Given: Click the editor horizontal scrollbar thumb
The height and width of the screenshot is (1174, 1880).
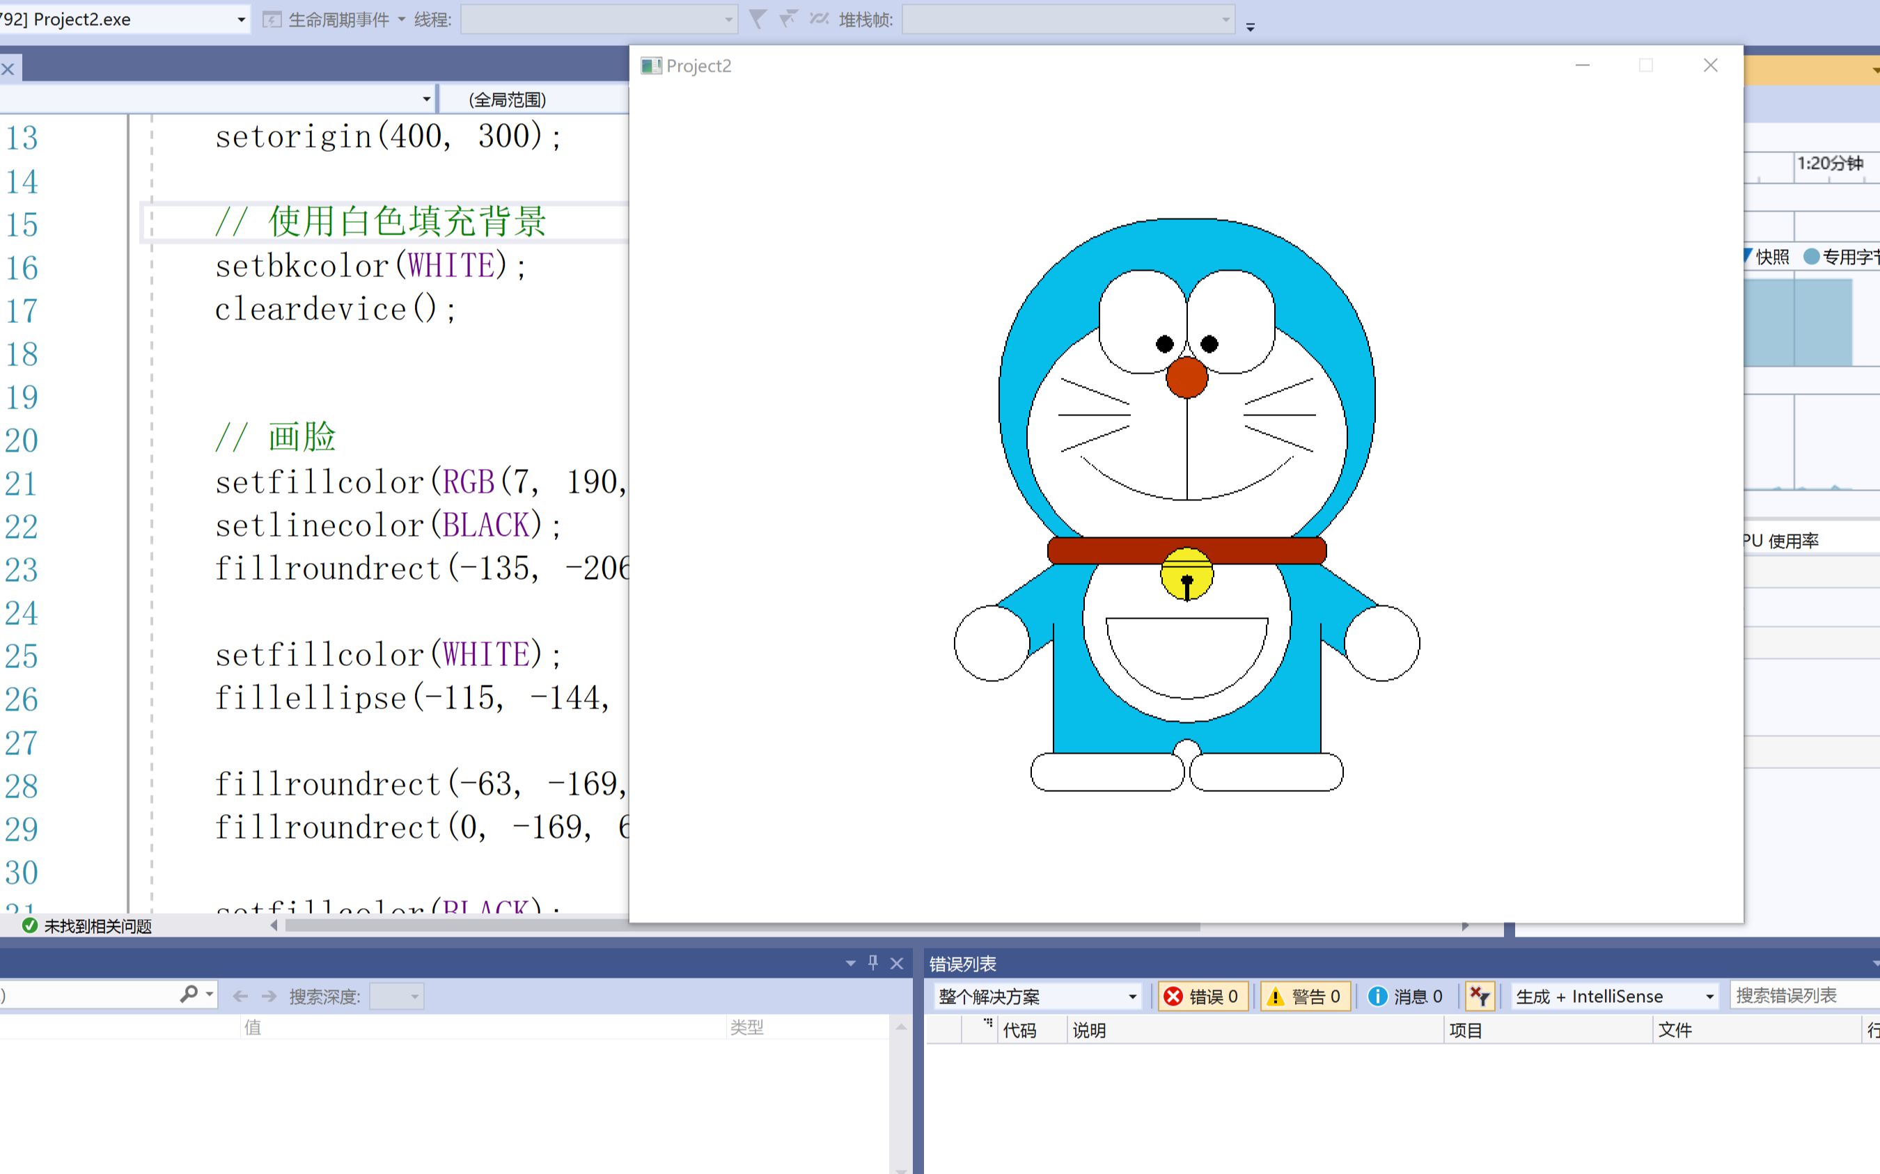Looking at the screenshot, I should pos(743,926).
